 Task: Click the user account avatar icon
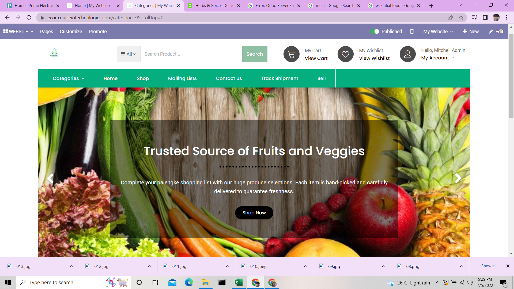[407, 54]
